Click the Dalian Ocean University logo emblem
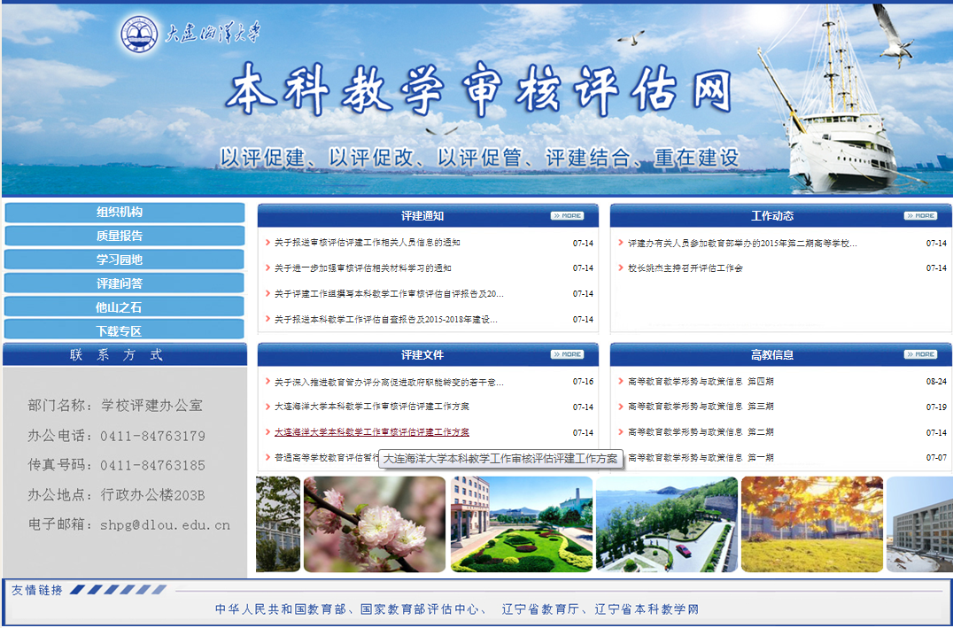 [x=141, y=35]
